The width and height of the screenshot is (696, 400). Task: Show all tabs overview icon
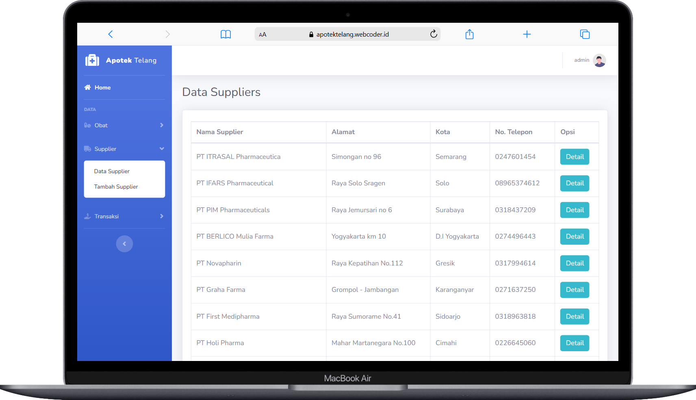tap(585, 34)
